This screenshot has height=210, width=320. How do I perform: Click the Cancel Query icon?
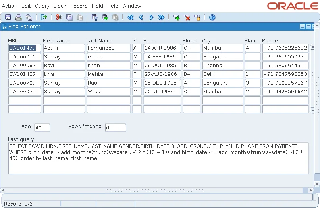(x=115, y=17)
